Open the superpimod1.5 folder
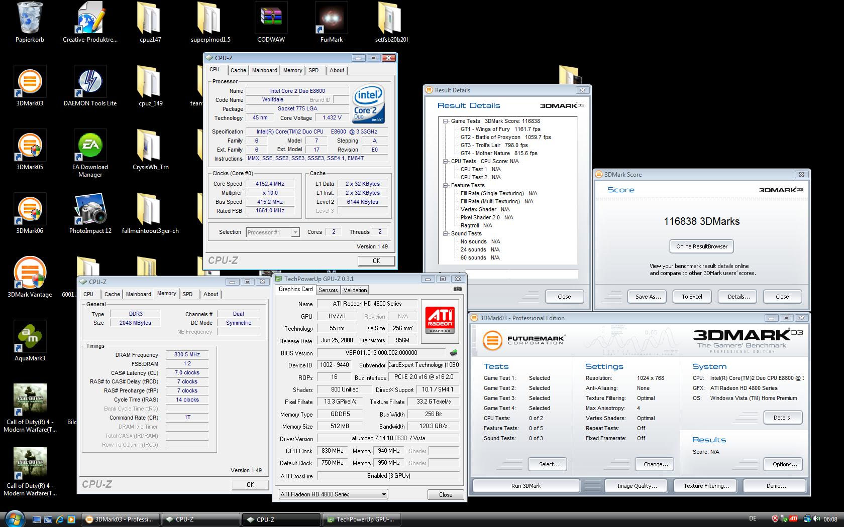 point(210,23)
